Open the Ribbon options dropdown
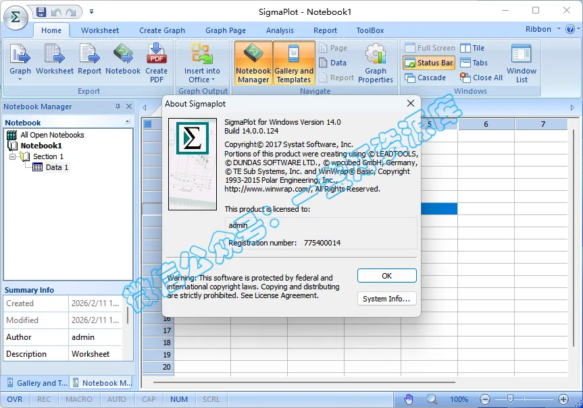The width and height of the screenshot is (583, 408). click(543, 29)
